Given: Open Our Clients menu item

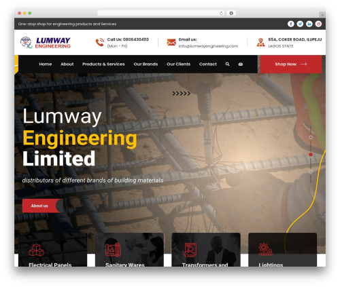Looking at the screenshot, I should pyautogui.click(x=179, y=64).
